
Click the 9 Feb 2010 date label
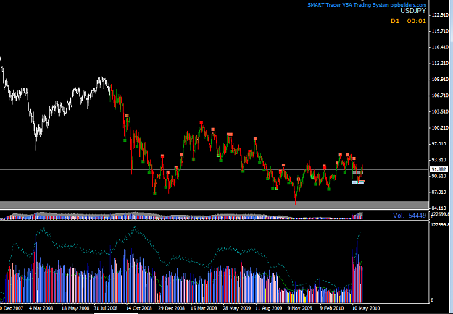[x=332, y=308]
